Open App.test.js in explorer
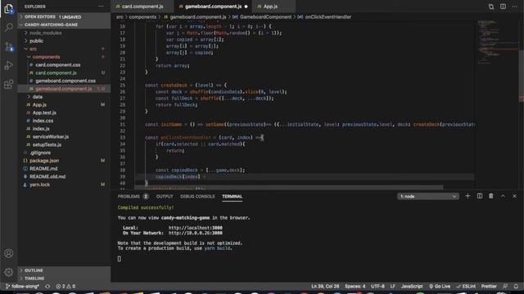 click(x=64, y=113)
